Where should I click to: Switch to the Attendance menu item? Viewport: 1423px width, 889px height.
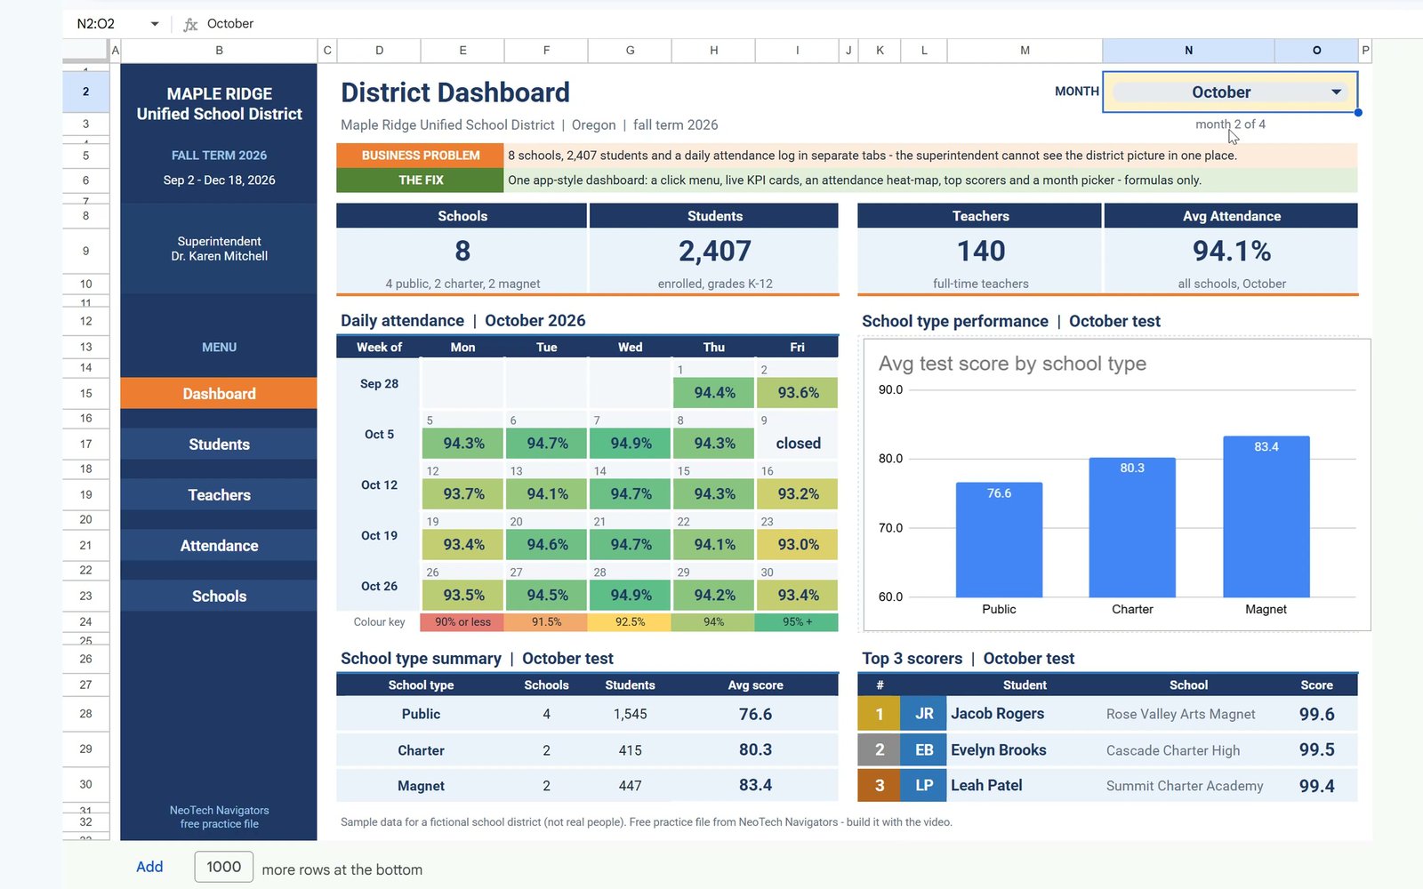[x=219, y=546]
